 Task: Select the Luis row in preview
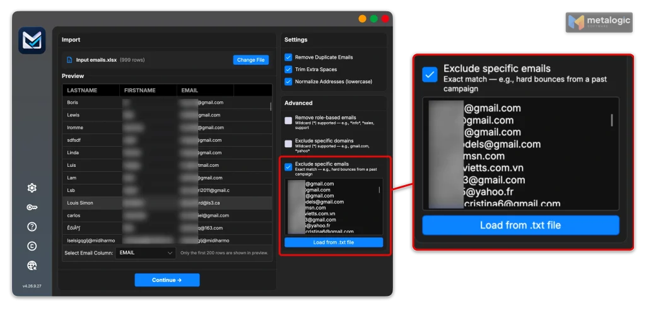(x=167, y=166)
